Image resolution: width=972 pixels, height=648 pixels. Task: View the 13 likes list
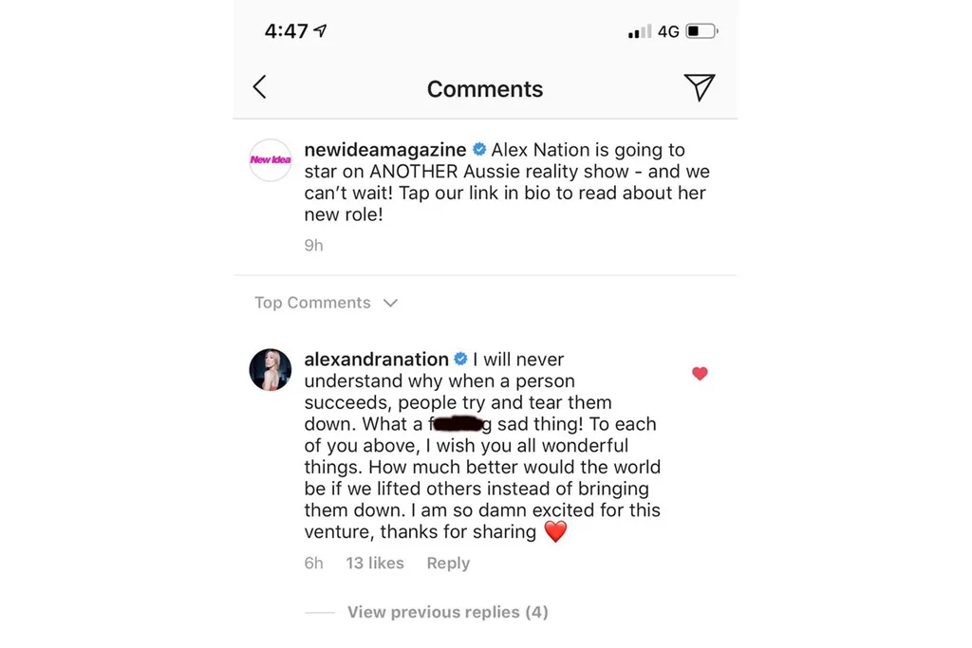click(375, 563)
